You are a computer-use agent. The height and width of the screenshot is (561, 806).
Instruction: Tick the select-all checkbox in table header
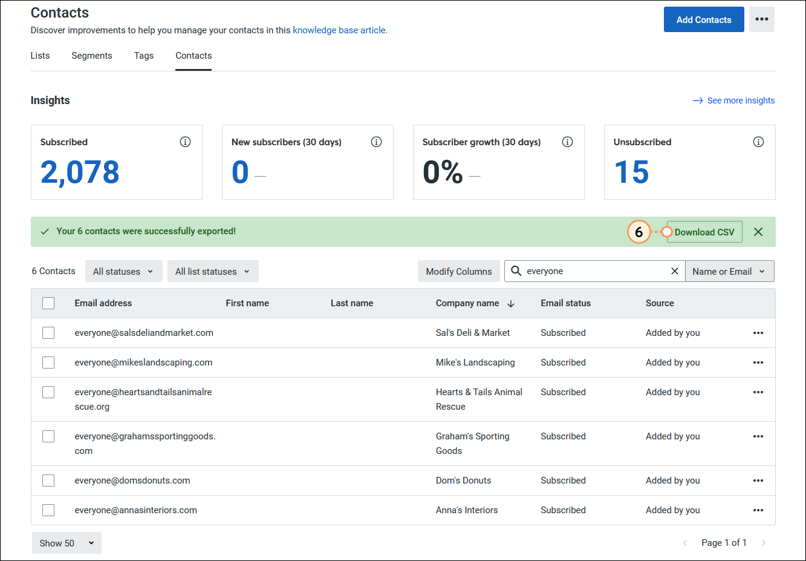pyautogui.click(x=48, y=303)
